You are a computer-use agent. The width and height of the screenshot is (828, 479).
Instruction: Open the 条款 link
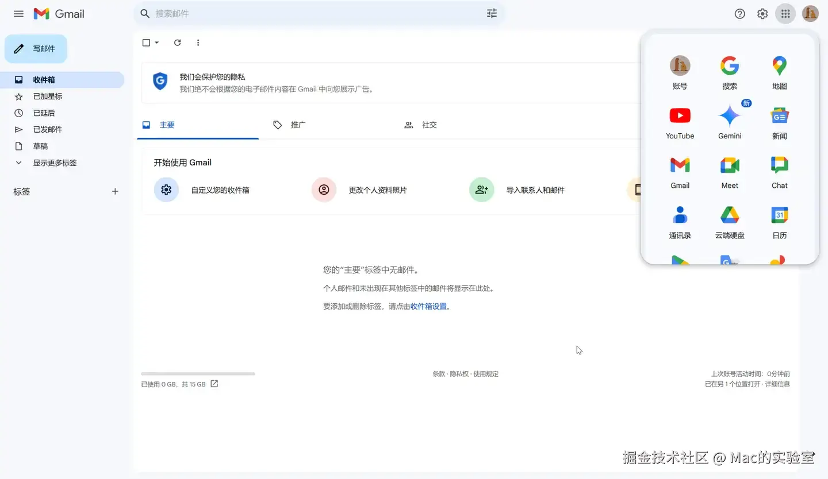point(439,374)
